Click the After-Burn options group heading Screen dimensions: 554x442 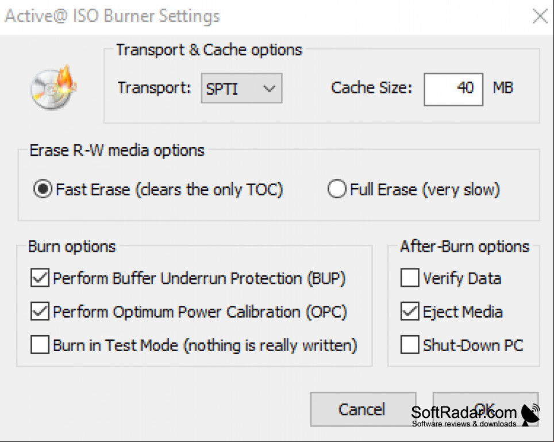click(x=464, y=246)
